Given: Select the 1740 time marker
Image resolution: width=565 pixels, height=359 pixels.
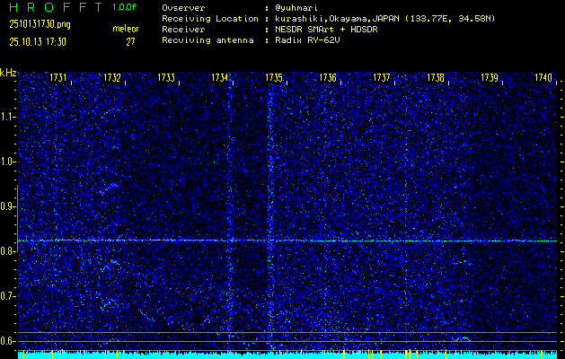Looking at the screenshot, I should click(x=543, y=79).
